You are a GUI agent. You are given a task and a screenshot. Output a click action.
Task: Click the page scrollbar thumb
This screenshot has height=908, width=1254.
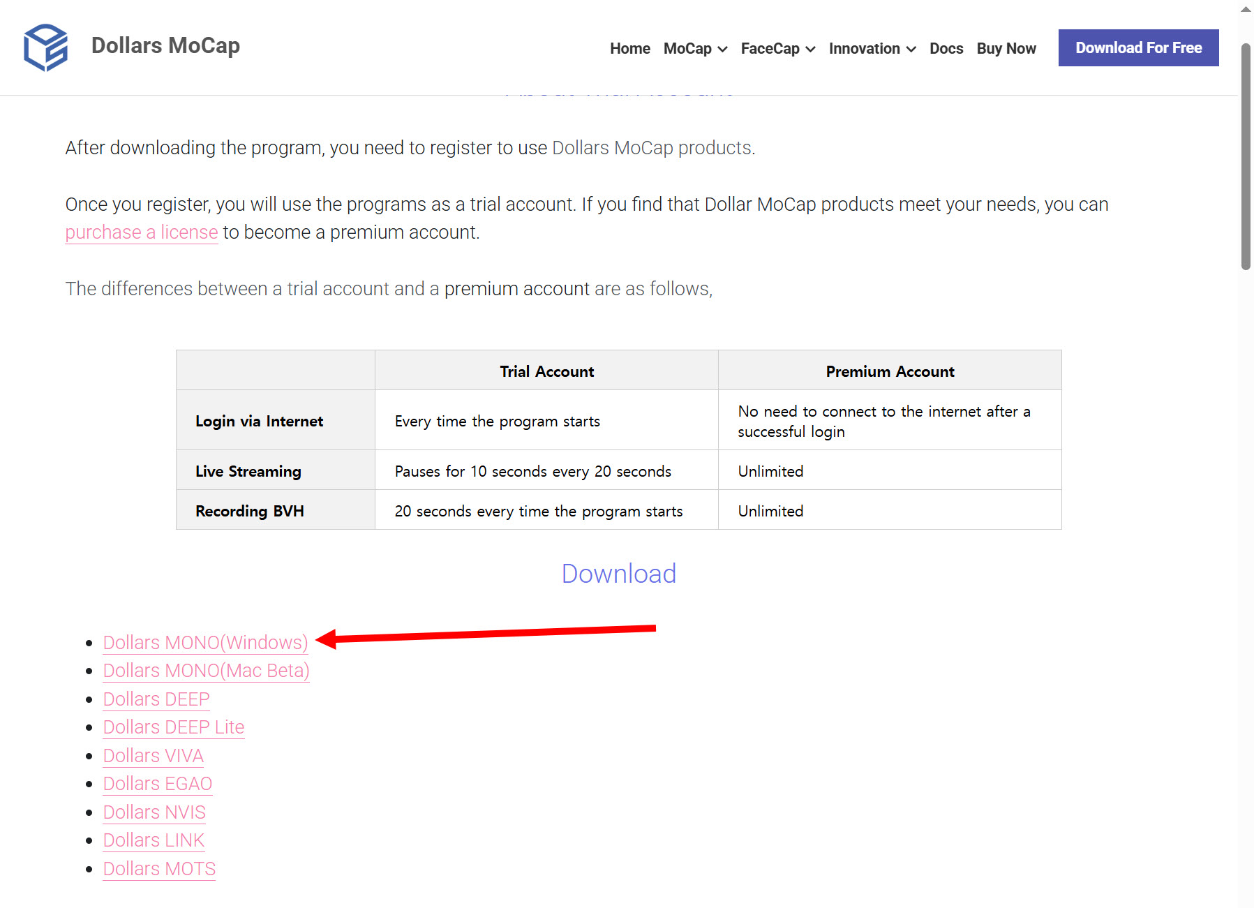[x=1246, y=156]
